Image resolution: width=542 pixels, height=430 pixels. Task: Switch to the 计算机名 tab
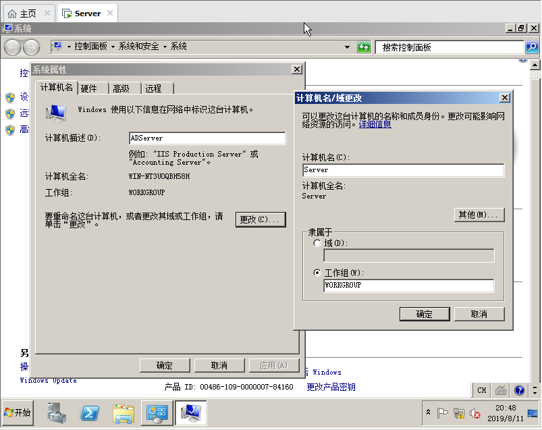[x=56, y=87]
